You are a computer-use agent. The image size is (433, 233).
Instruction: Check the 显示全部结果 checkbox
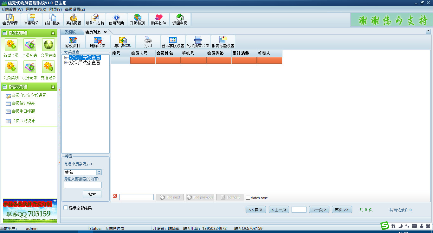[x=66, y=208]
